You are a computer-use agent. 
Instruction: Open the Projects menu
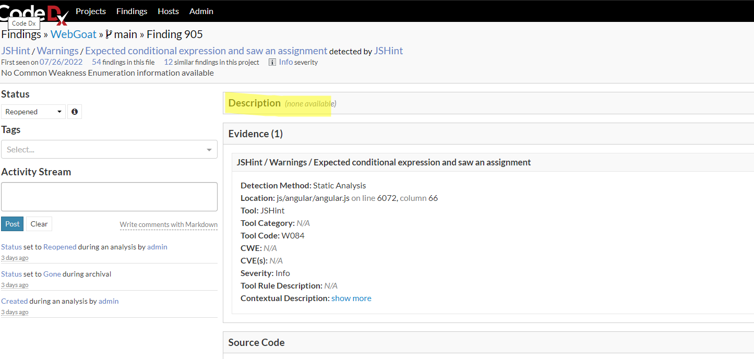click(91, 11)
